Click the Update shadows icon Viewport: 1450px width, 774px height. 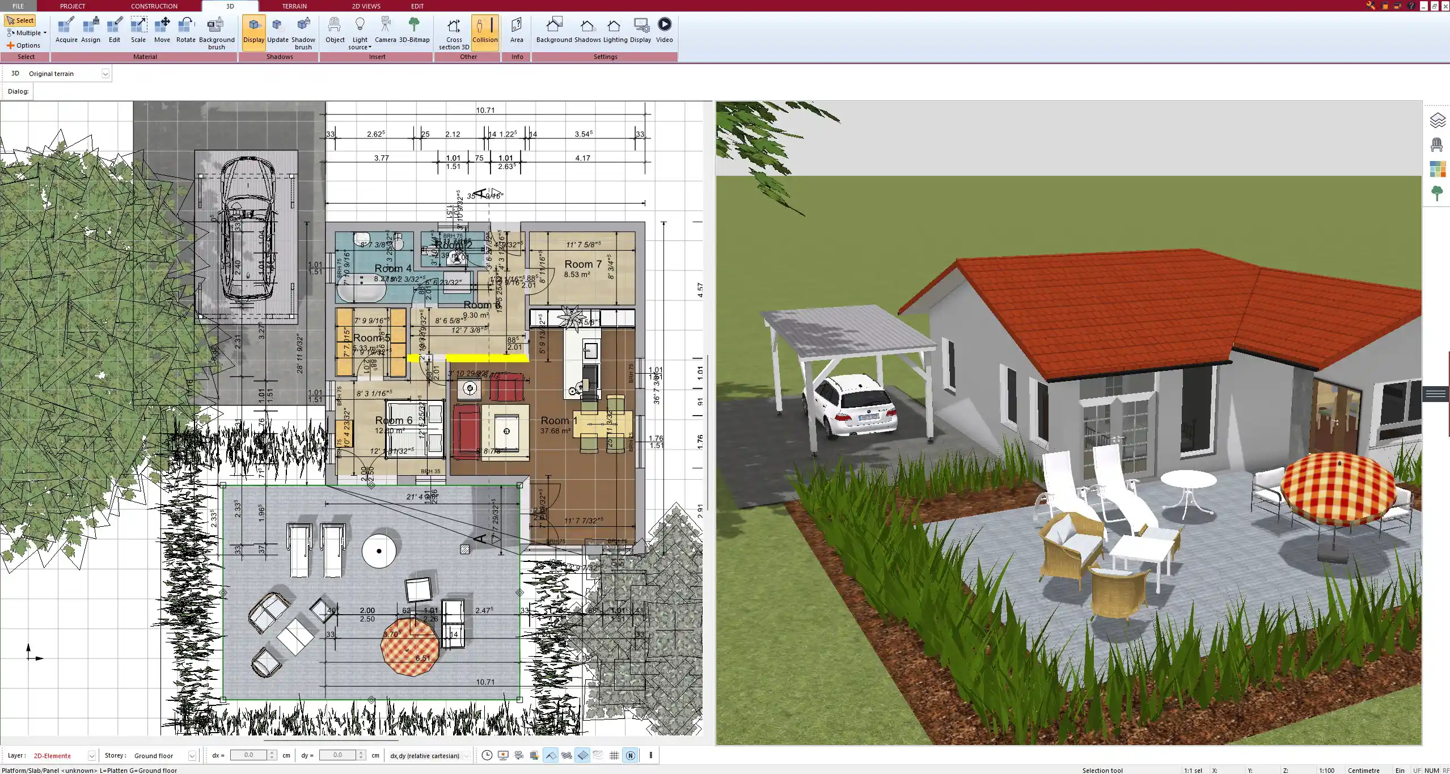click(278, 31)
